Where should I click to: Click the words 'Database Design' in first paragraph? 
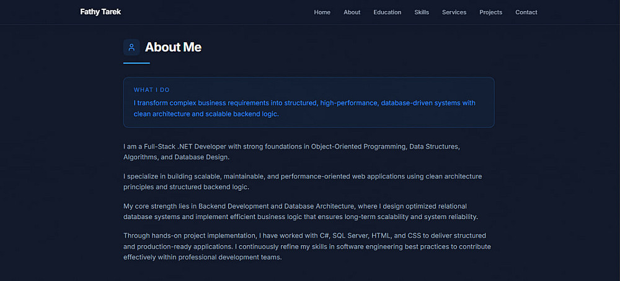(202, 157)
